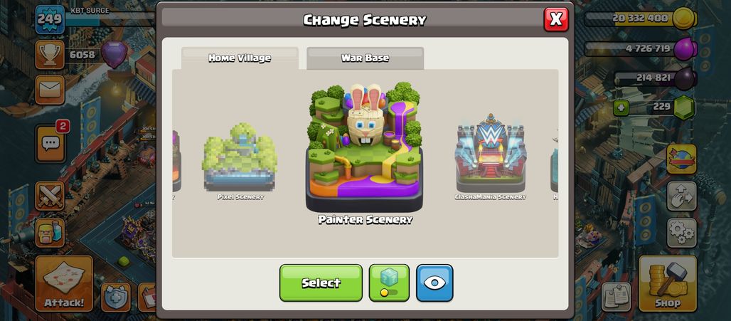Open the trophy league icon
The image size is (731, 321).
(50, 55)
